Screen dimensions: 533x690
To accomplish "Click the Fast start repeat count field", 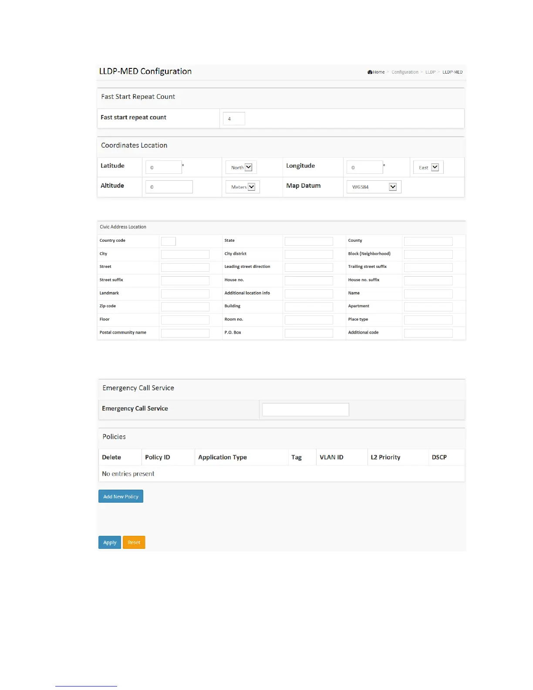I will click(x=234, y=118).
